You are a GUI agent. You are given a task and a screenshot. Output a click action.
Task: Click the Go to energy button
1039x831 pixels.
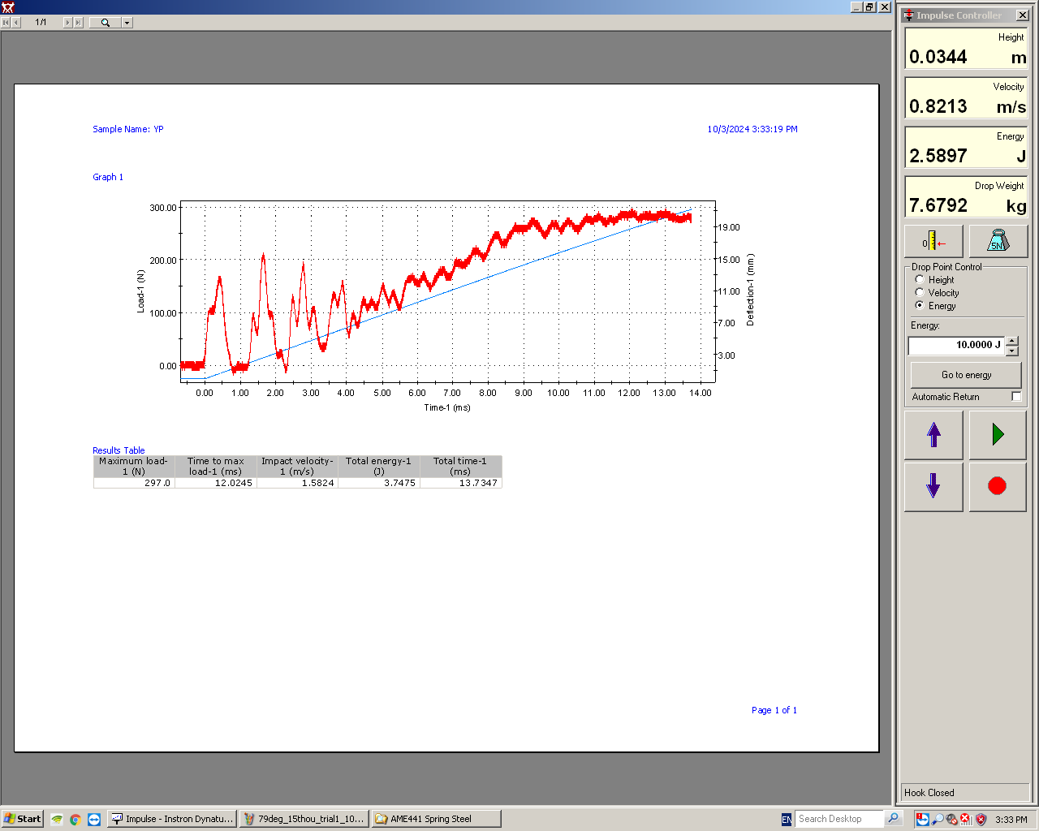966,375
